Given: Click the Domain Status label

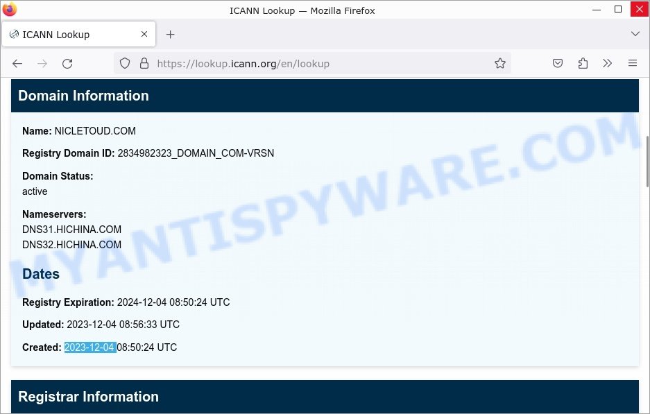Looking at the screenshot, I should tap(58, 176).
